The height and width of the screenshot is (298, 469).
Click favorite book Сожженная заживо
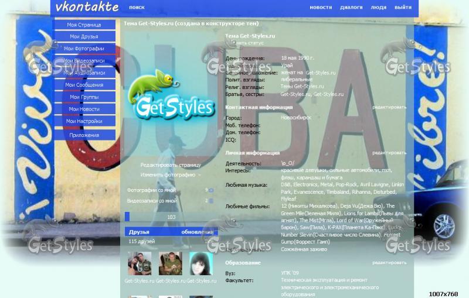pyautogui.click(x=304, y=249)
